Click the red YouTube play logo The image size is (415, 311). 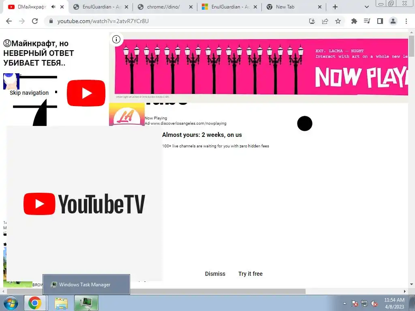click(x=86, y=93)
